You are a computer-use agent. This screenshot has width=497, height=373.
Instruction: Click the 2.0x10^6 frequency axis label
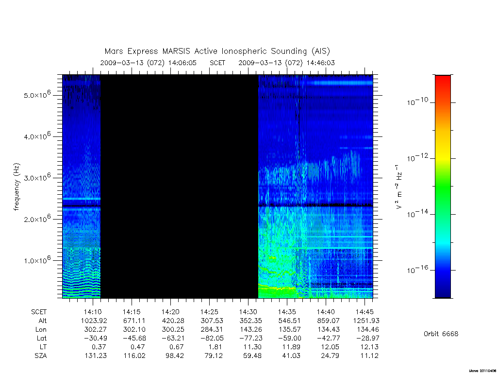37,219
